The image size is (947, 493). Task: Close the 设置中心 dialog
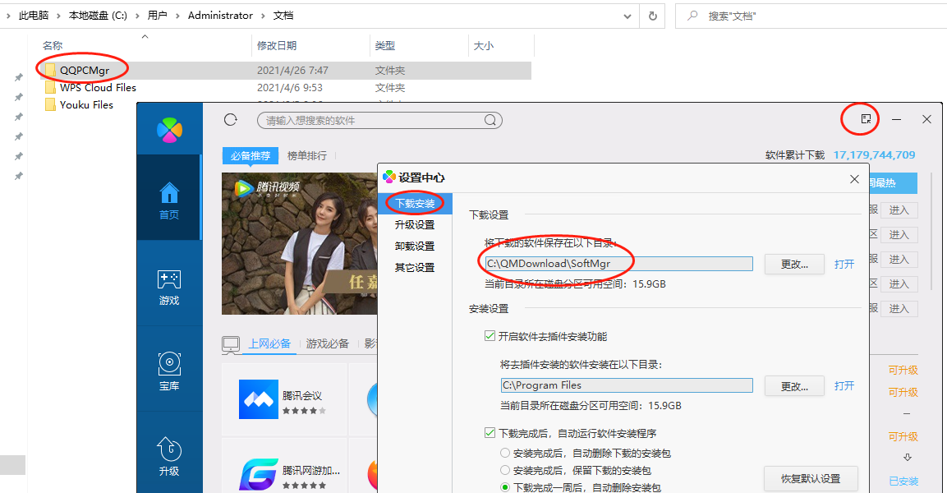coord(854,179)
